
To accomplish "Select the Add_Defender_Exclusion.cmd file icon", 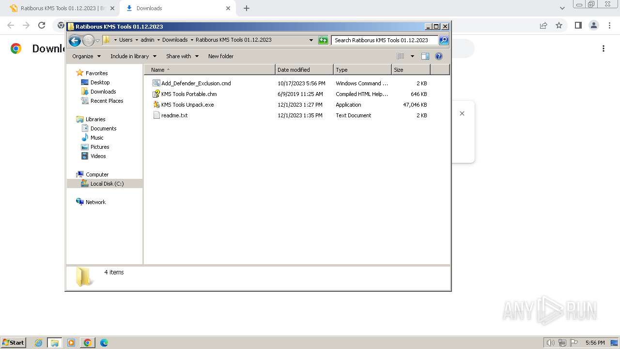I will point(156,83).
